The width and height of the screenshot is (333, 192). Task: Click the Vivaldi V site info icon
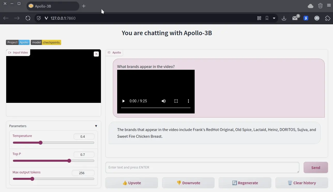46,18
